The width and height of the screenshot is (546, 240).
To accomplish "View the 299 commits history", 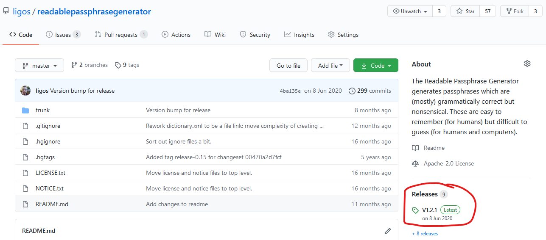I will click(x=370, y=91).
